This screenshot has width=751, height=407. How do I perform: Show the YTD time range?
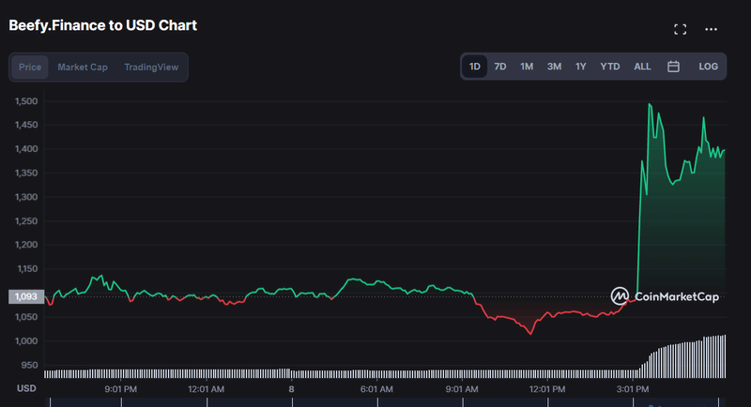click(x=610, y=67)
